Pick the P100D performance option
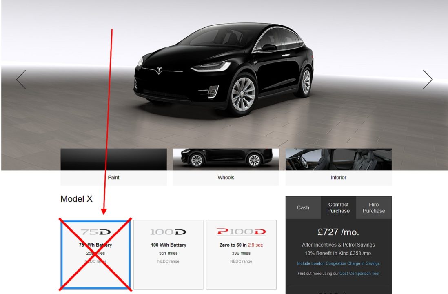 click(241, 254)
